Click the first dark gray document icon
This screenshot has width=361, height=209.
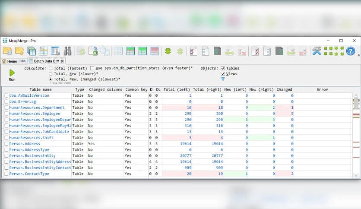point(217,51)
